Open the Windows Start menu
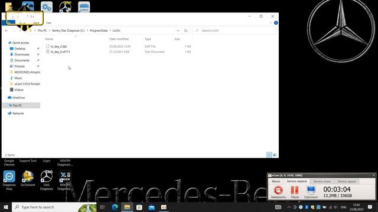Viewport: 378px width, 212px height. [x=6, y=207]
